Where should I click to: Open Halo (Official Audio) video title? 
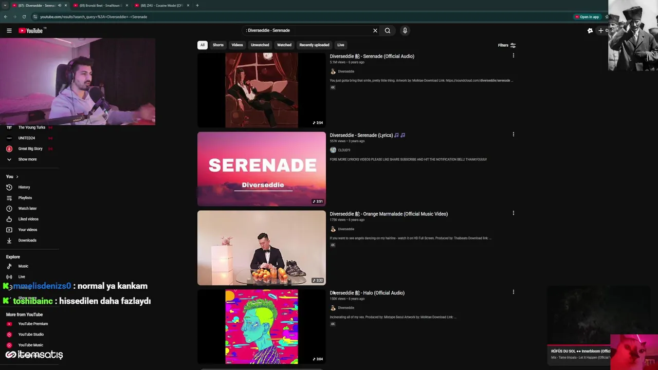(367, 293)
